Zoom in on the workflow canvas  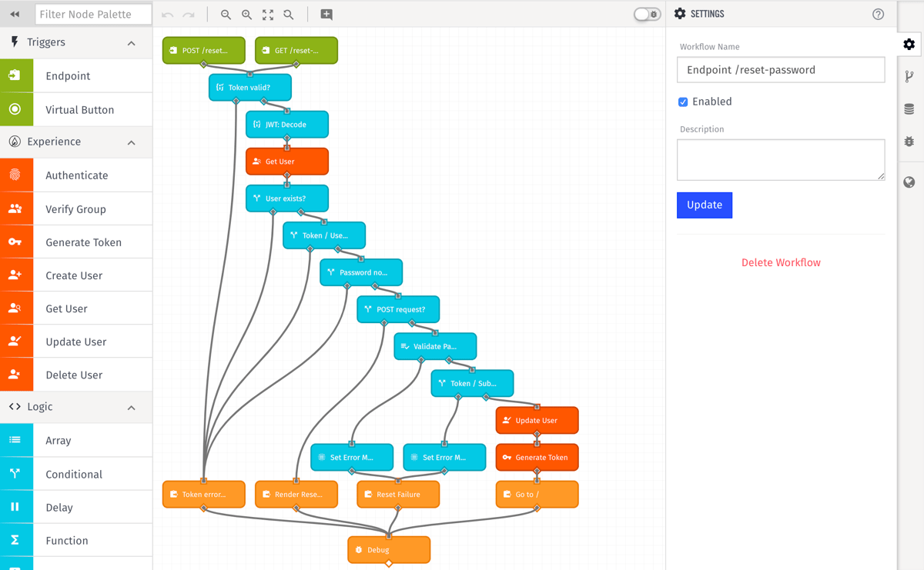tap(246, 15)
